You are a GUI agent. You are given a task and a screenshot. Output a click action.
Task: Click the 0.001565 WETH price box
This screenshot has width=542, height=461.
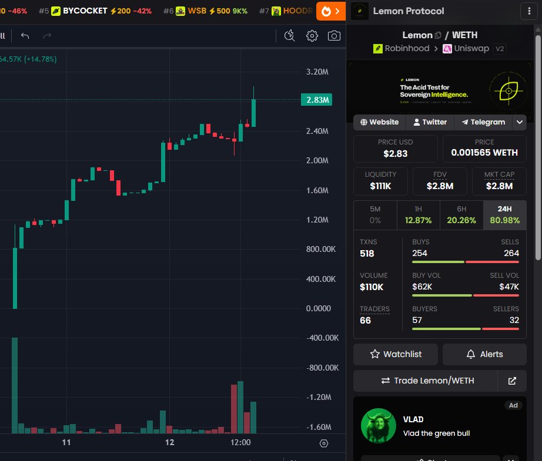(484, 149)
